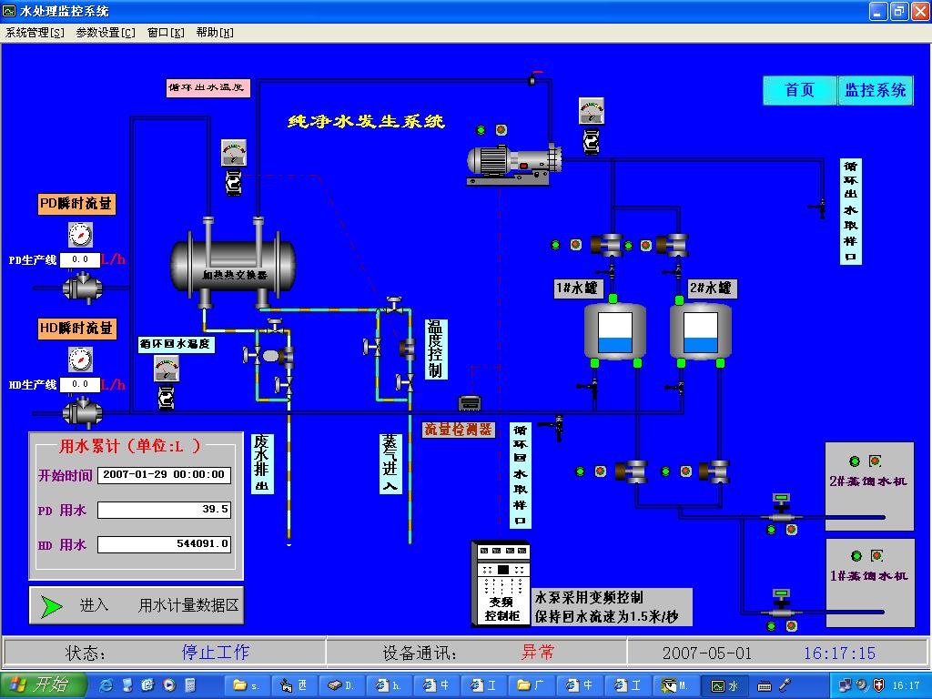Click the HD 用水 value field 544091.0
This screenshot has height=699, width=932.
pyautogui.click(x=164, y=544)
